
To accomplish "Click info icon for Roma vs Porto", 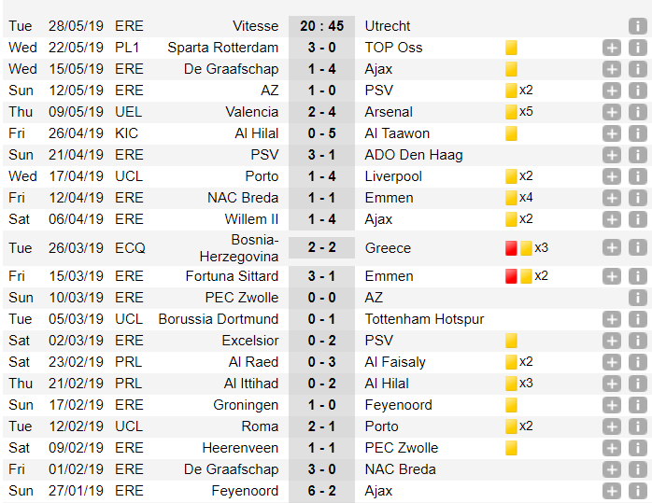I will tap(637, 426).
